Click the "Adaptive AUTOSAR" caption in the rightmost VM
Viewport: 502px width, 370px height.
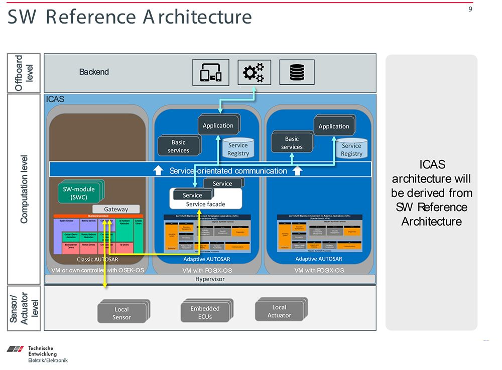coord(319,259)
